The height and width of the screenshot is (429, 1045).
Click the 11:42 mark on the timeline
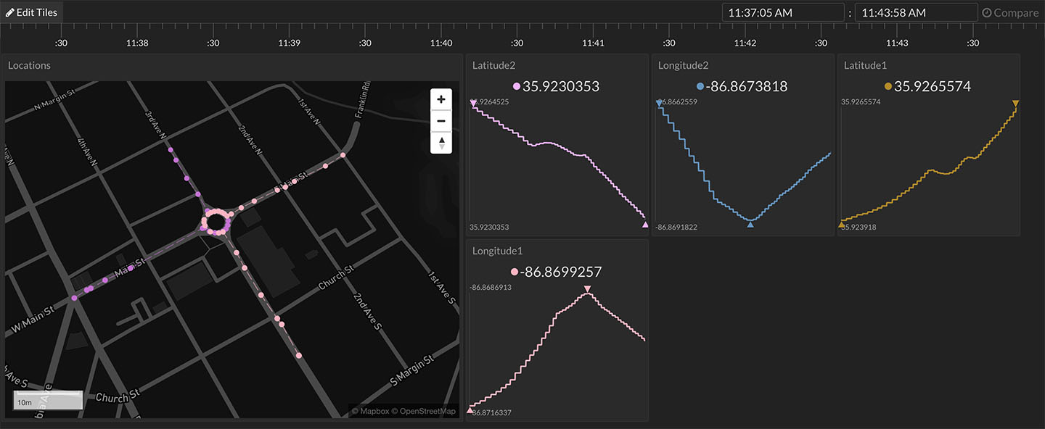click(x=745, y=43)
